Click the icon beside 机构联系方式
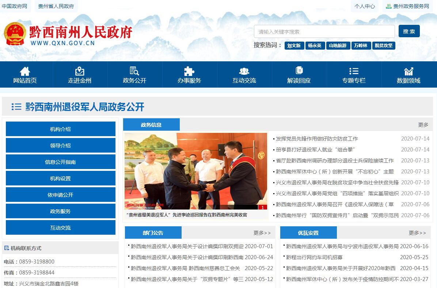 coord(7,248)
